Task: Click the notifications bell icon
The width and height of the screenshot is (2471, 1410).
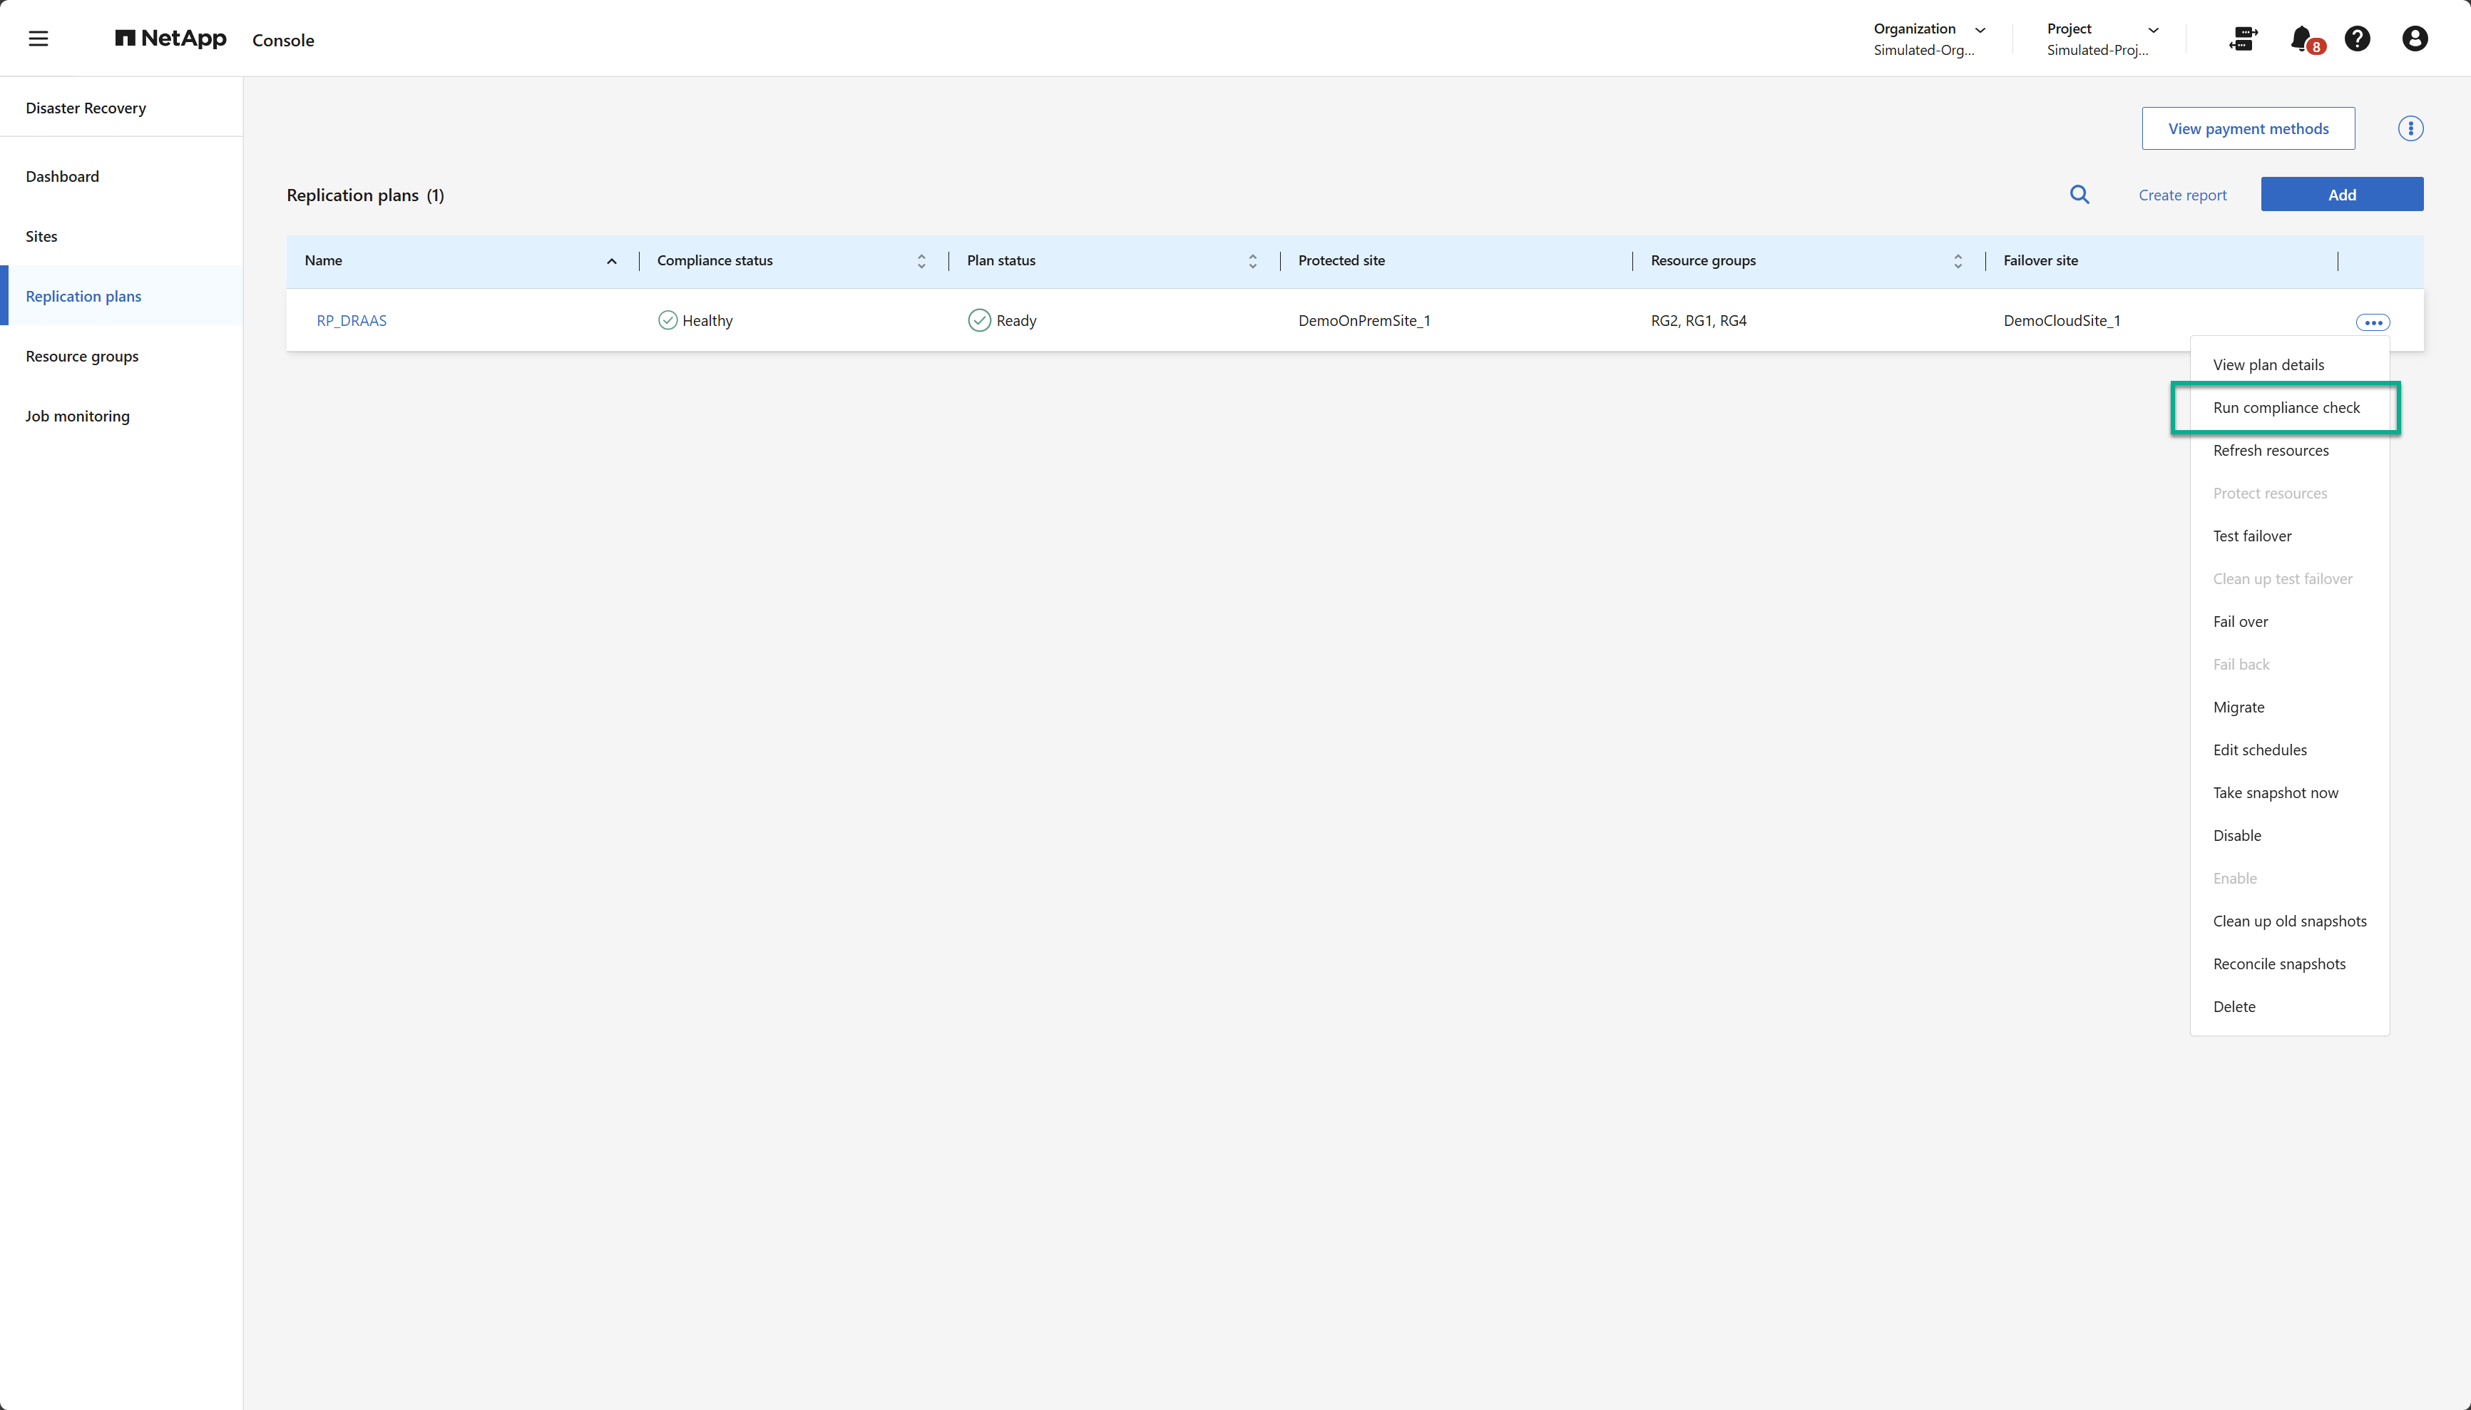Action: click(x=2301, y=39)
